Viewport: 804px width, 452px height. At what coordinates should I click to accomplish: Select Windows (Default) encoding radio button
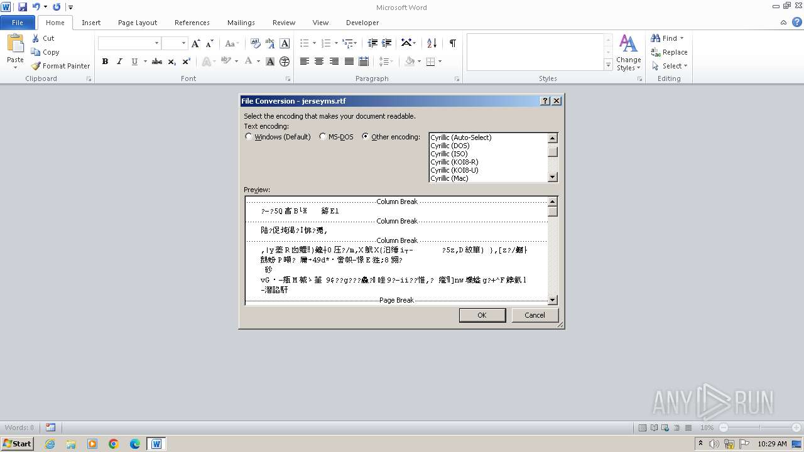[x=249, y=136]
